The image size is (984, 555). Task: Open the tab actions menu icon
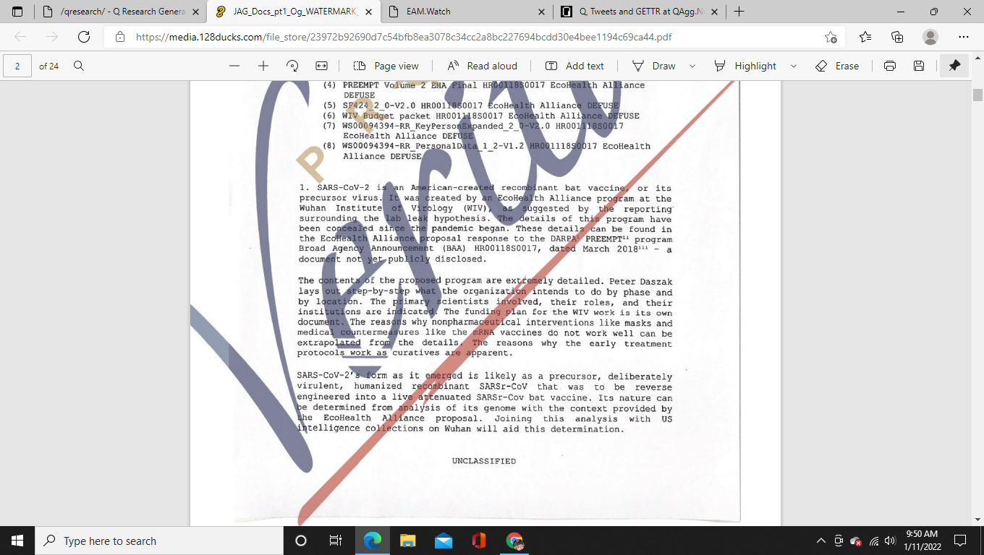pos(17,12)
